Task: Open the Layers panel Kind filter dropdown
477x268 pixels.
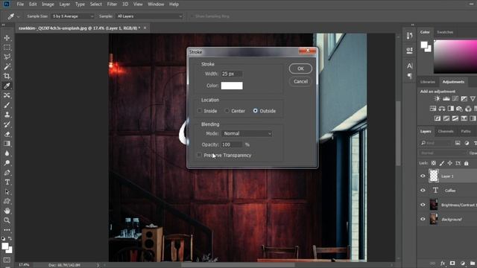Action: [435, 143]
